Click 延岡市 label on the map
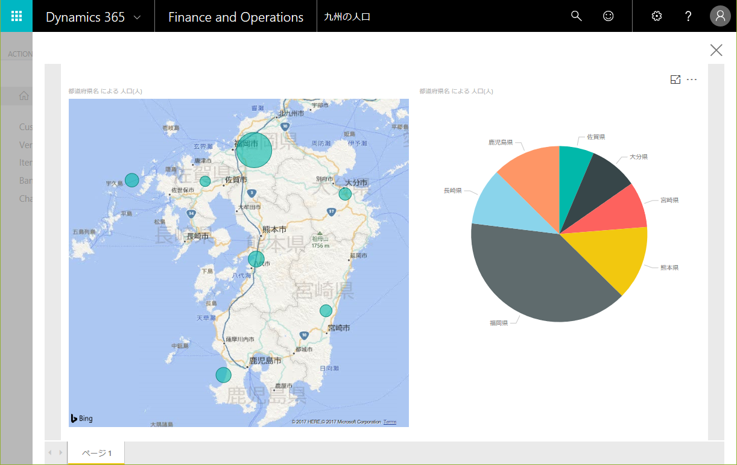737x465 pixels. coord(360,256)
